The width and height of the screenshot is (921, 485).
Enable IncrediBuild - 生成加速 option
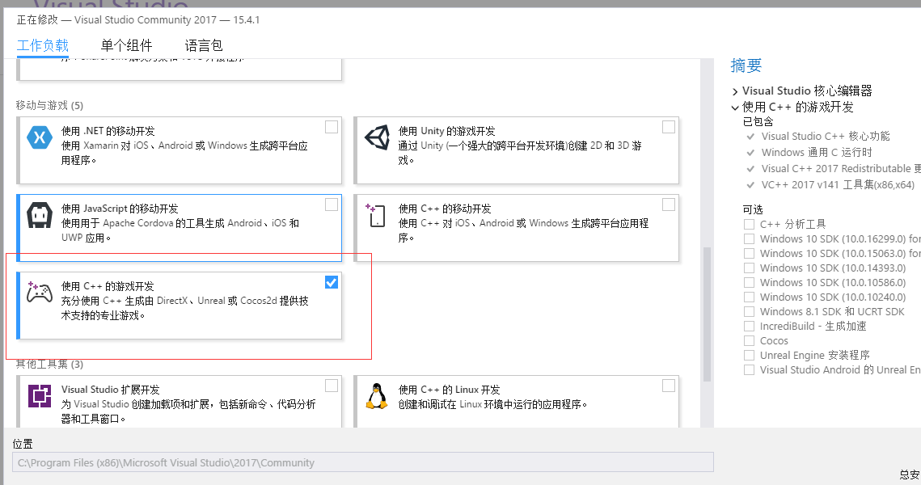(x=749, y=326)
